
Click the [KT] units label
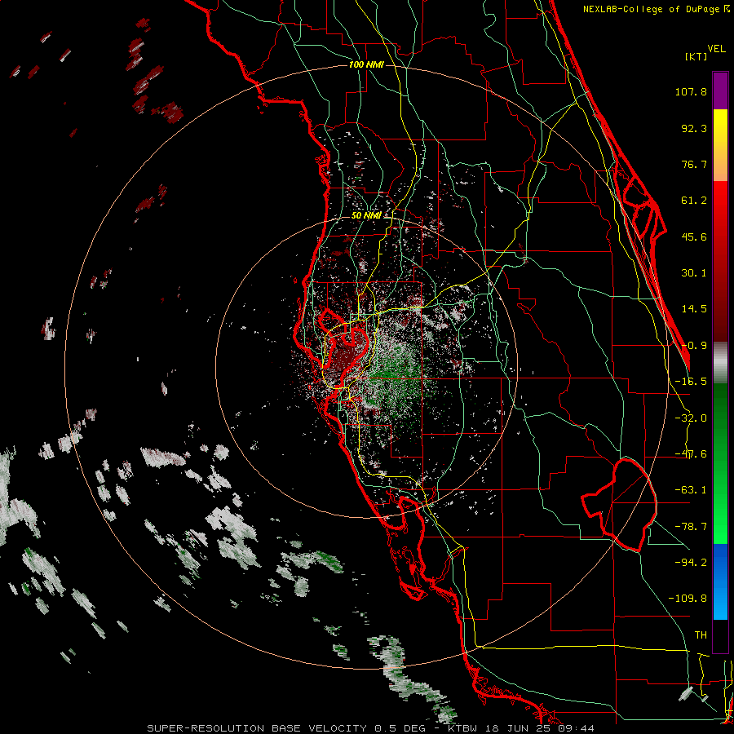pos(696,56)
